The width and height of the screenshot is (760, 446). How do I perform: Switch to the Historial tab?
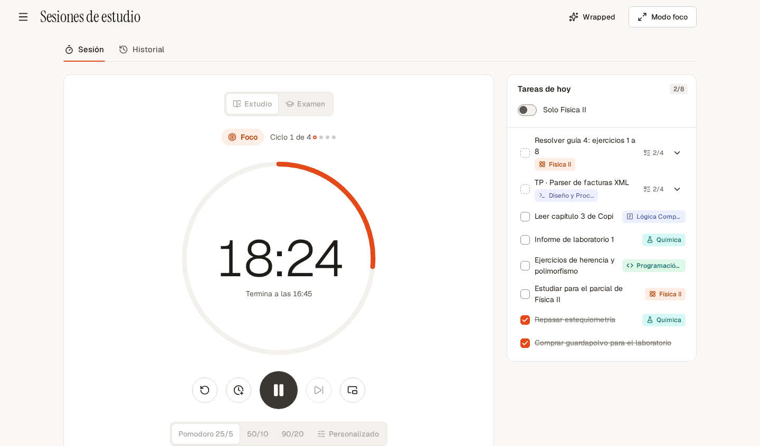(x=142, y=50)
